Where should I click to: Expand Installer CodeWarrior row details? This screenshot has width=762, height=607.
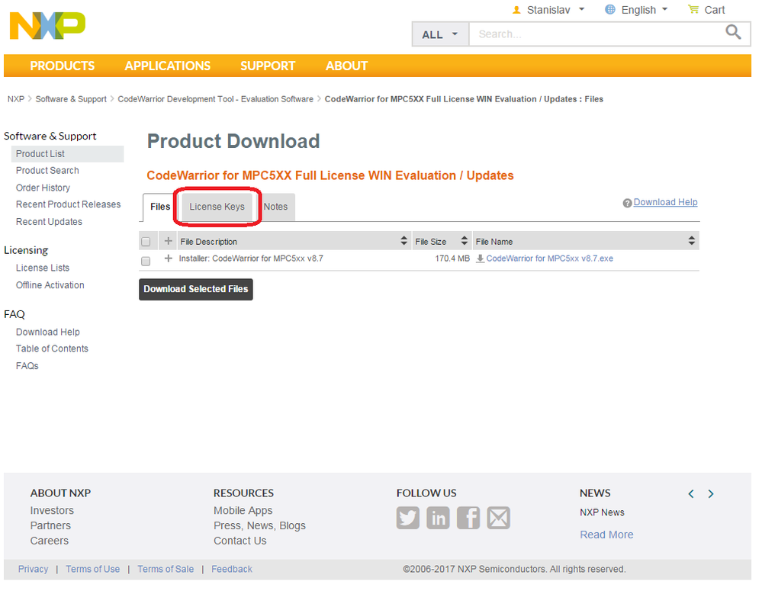(168, 258)
